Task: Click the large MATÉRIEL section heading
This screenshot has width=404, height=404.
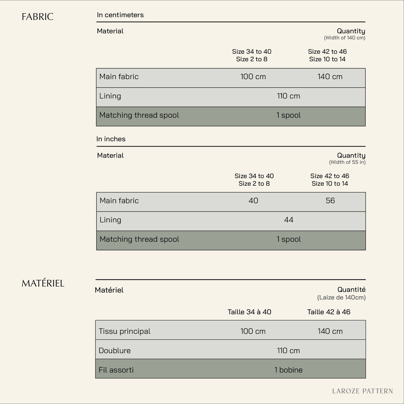Action: click(x=43, y=283)
